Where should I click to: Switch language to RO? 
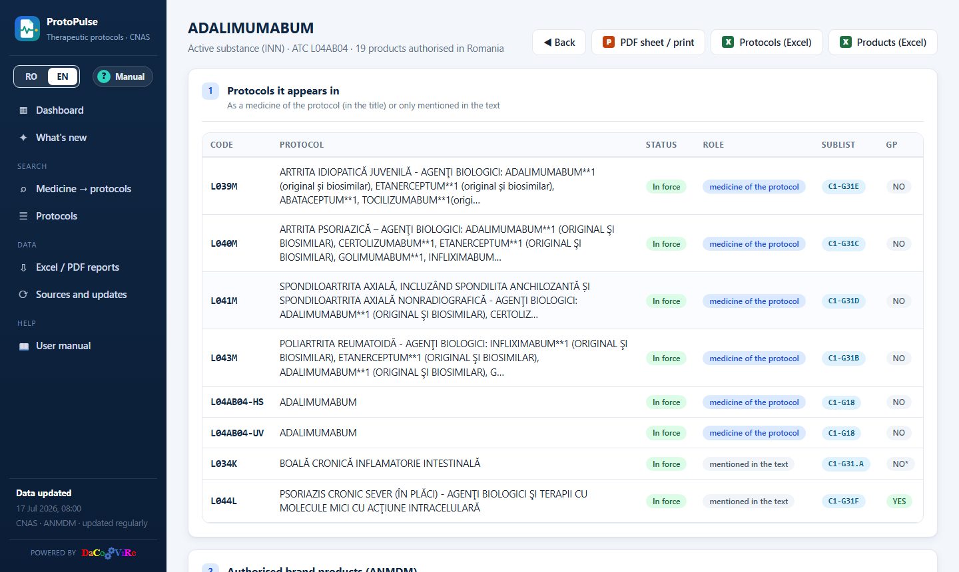[x=31, y=76]
